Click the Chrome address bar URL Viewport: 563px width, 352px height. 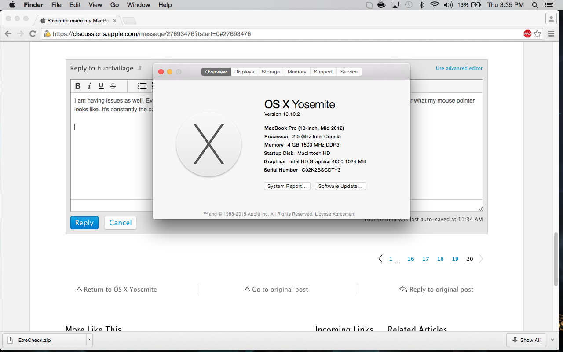pyautogui.click(x=152, y=34)
